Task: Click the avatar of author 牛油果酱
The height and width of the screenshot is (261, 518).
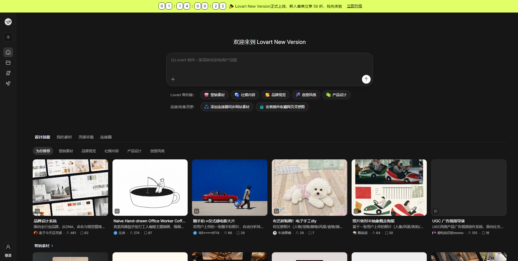Action: tap(275, 233)
